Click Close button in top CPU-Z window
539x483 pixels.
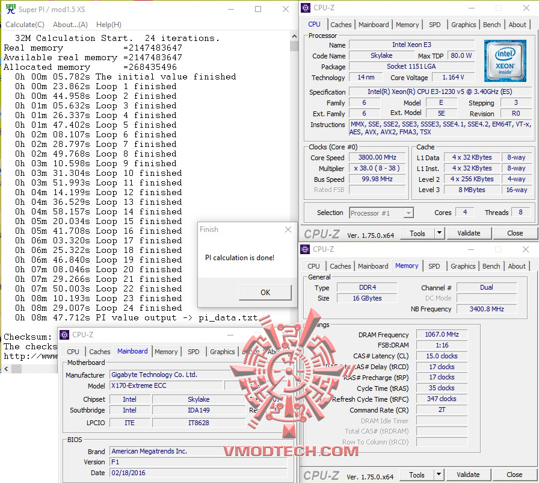pos(515,233)
